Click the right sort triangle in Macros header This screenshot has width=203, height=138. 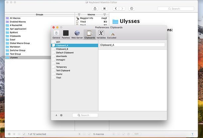point(104,15)
